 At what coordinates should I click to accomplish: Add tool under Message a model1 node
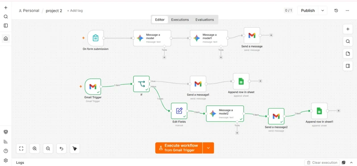221,58
